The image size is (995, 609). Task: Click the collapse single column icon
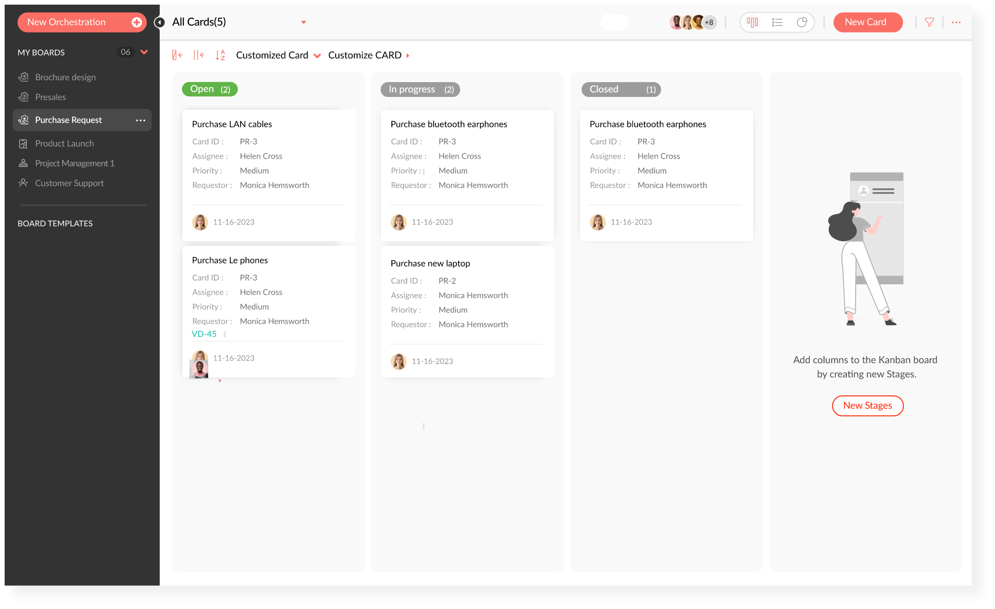(177, 55)
